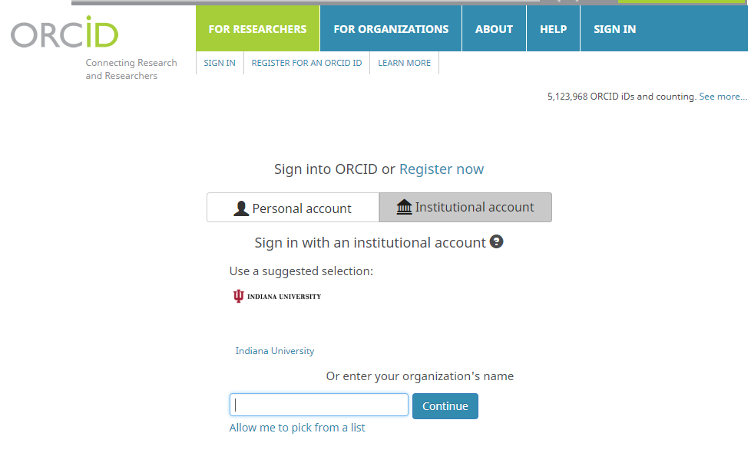Click the Register now link
The width and height of the screenshot is (751, 456).
pyautogui.click(x=442, y=169)
